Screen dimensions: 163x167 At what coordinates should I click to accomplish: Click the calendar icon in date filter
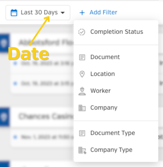click(x=14, y=13)
